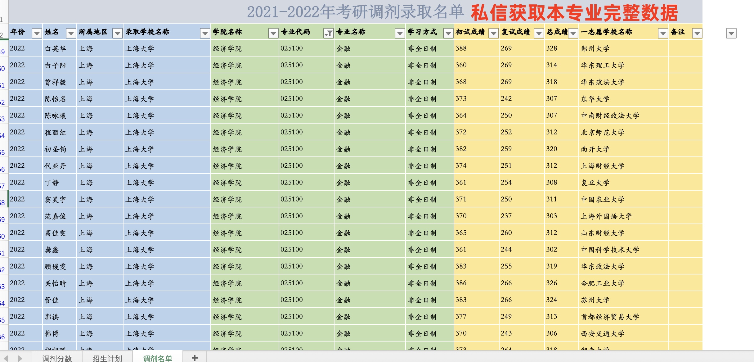Switch to 调剂分数 sheet tab

[57, 358]
